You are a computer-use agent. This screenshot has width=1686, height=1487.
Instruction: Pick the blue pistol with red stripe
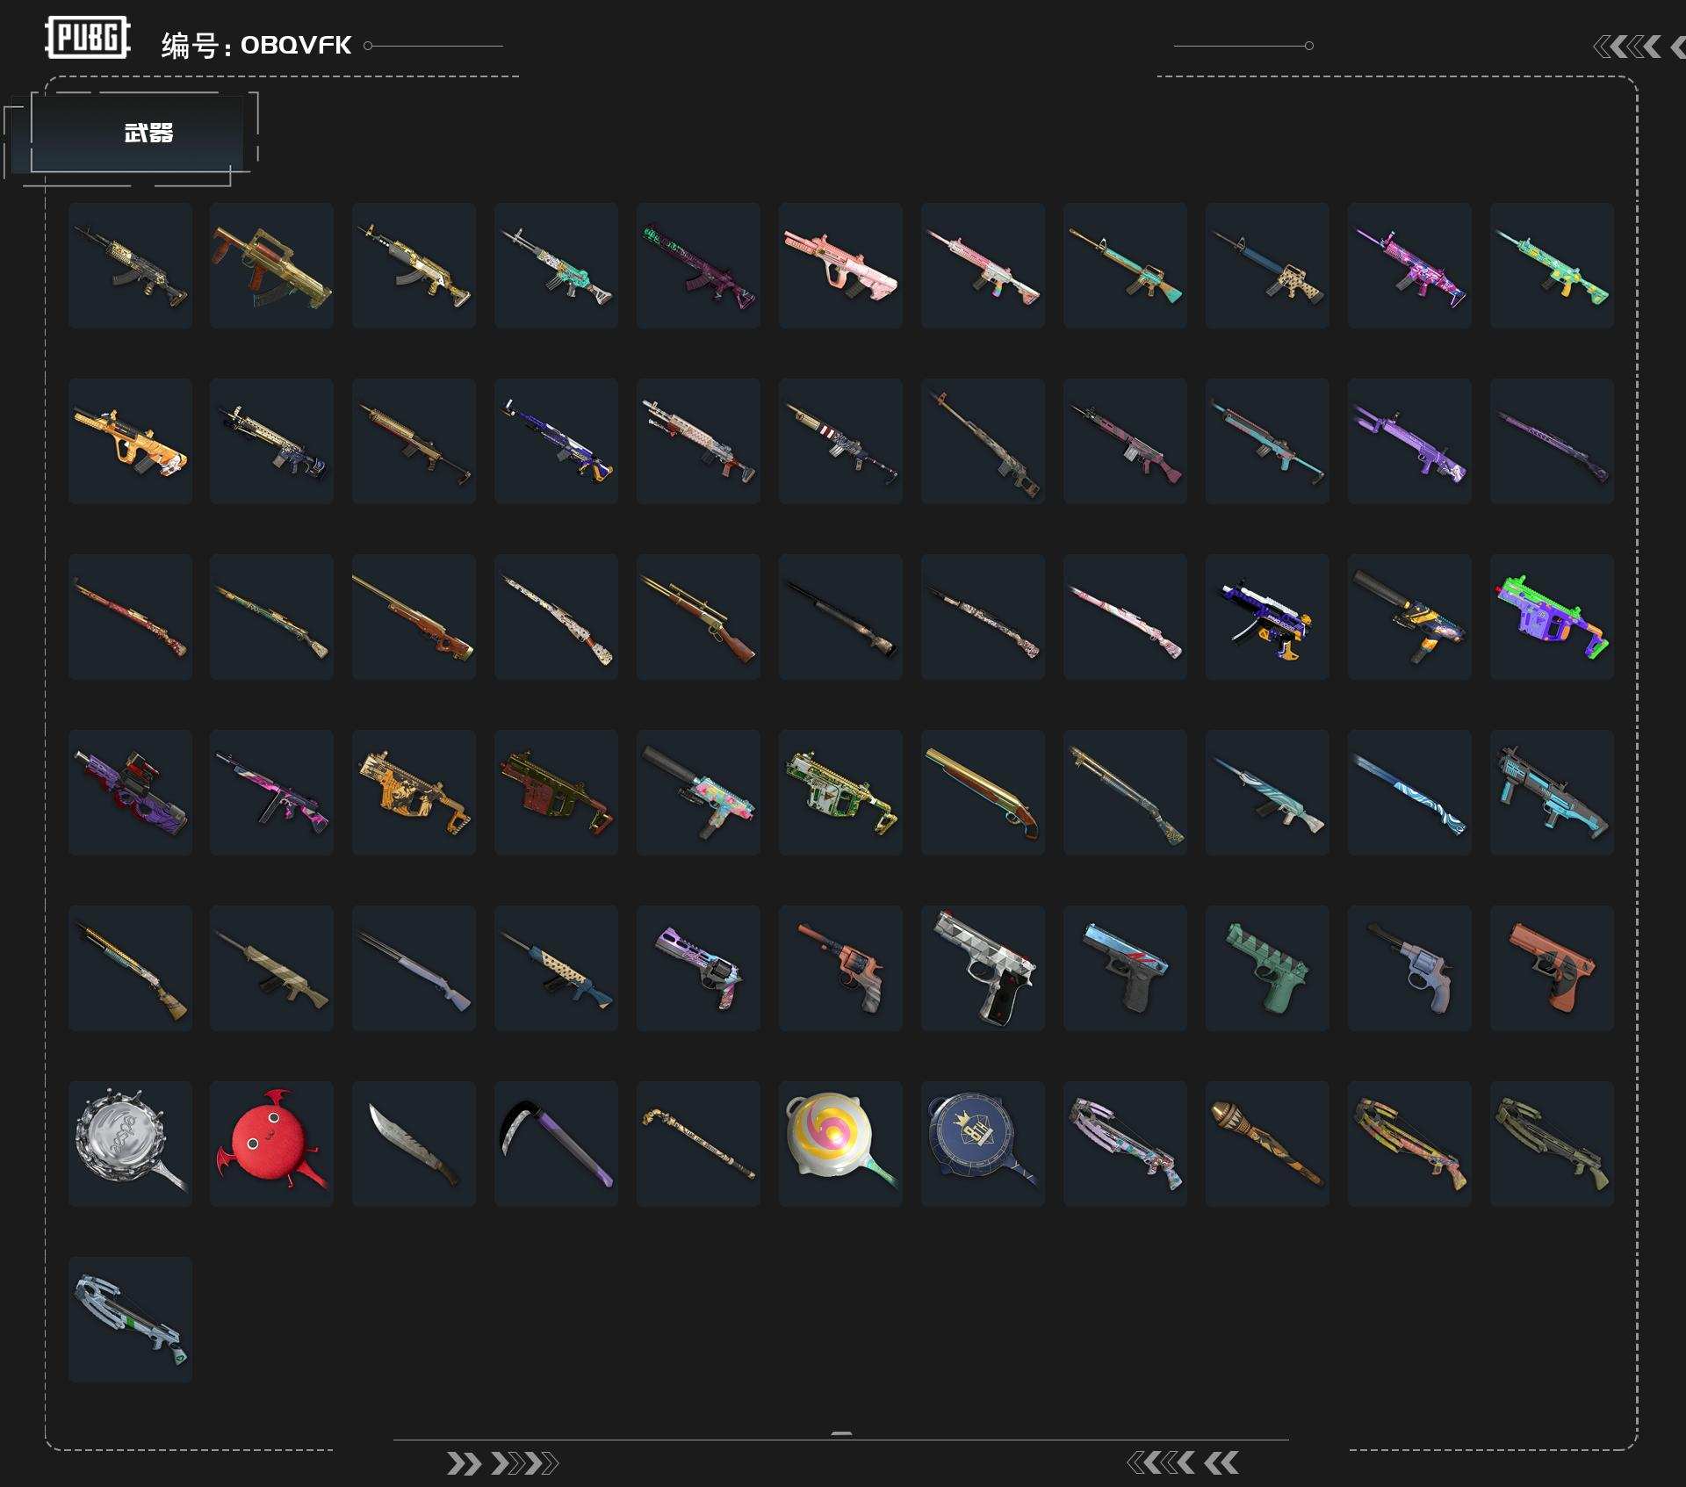[1125, 968]
